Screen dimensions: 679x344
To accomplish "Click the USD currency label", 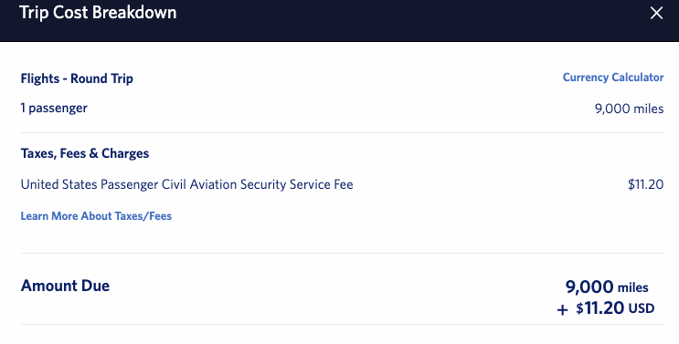I will point(642,308).
